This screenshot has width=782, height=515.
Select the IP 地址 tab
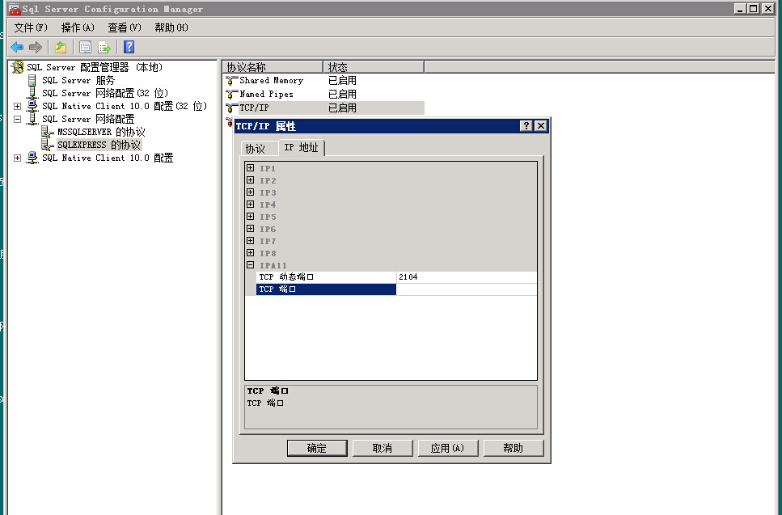tap(301, 148)
